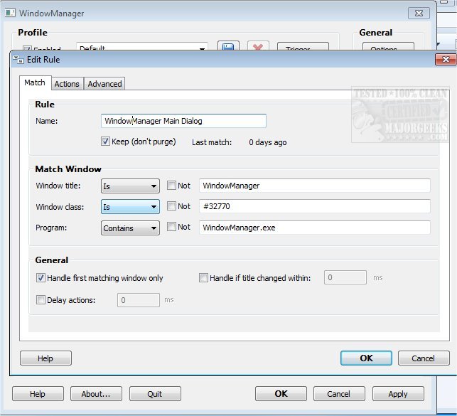Click the 'Match Window' group heading
Viewport: 457px width, 416px height.
tap(68, 169)
